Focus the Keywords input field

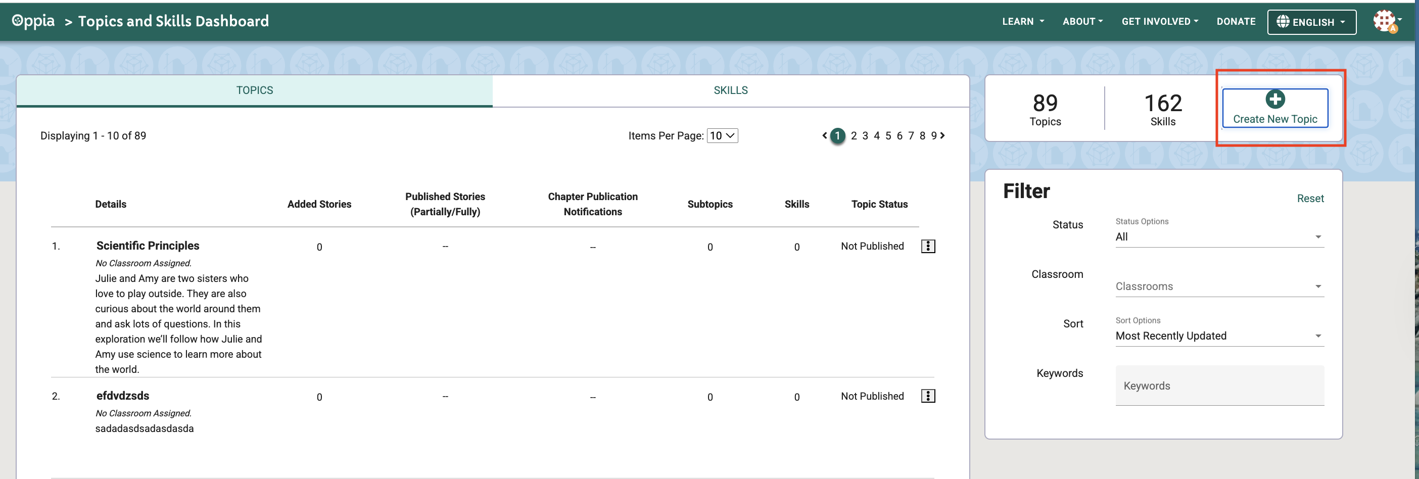pos(1219,386)
